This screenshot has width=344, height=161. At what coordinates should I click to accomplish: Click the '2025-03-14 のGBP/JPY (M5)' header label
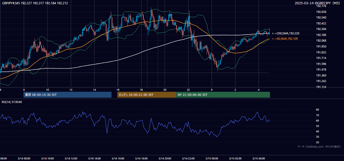pos(318,3)
